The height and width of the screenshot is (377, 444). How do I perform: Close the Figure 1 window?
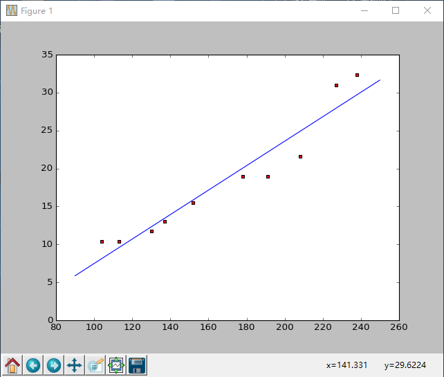pyautogui.click(x=427, y=10)
